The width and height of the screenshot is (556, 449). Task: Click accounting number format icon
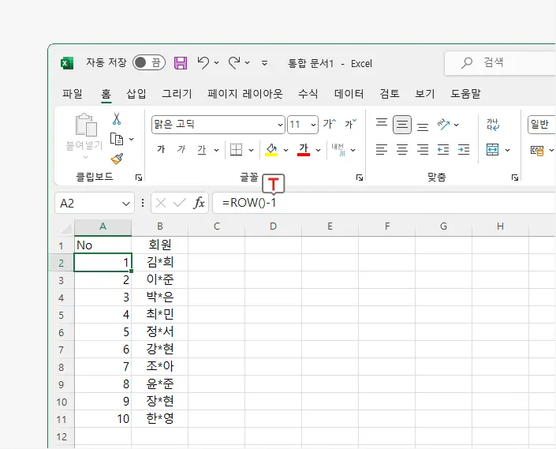point(537,151)
